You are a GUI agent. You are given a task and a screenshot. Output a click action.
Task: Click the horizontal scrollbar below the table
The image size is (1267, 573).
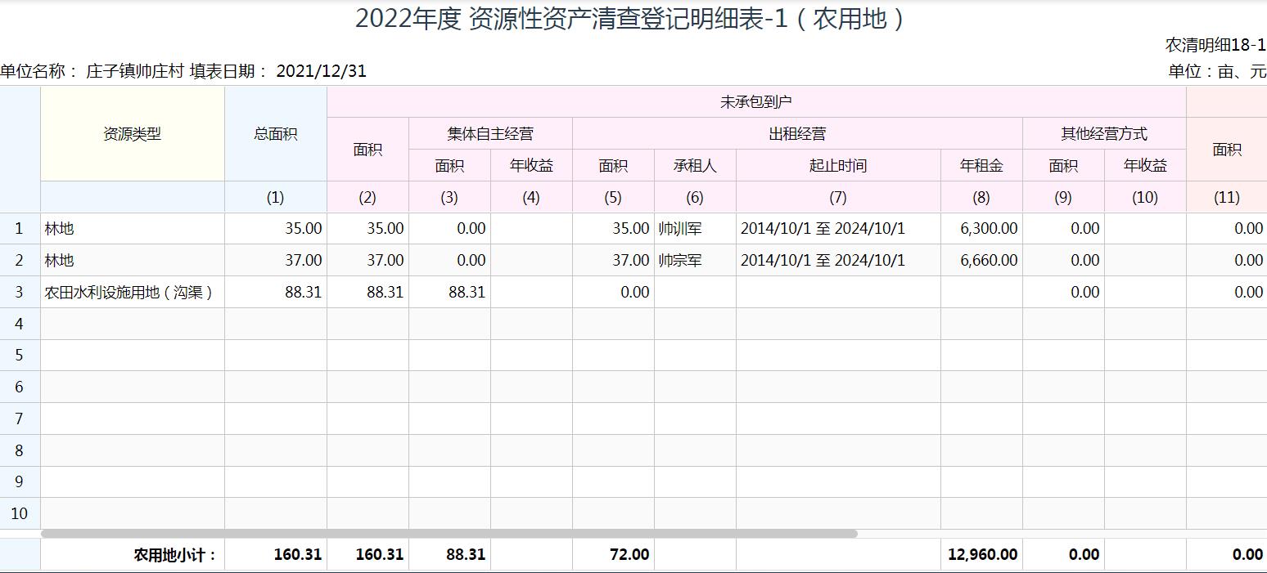(449, 534)
